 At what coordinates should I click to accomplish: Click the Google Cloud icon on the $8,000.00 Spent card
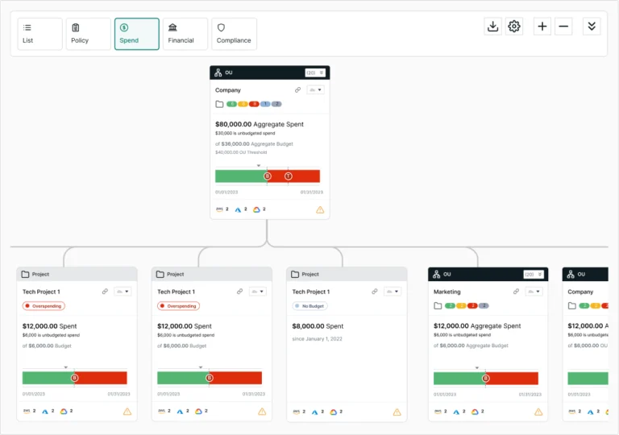334,412
